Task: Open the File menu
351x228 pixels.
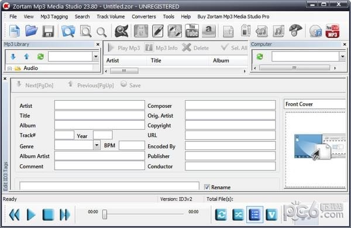Action: coord(13,16)
